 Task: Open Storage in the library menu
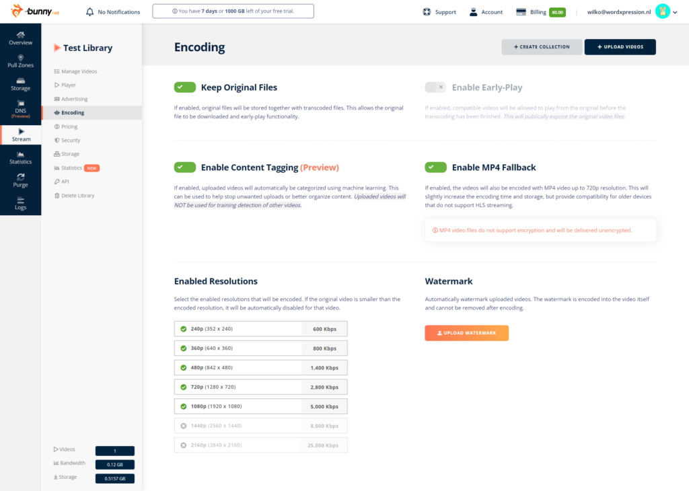click(67, 154)
